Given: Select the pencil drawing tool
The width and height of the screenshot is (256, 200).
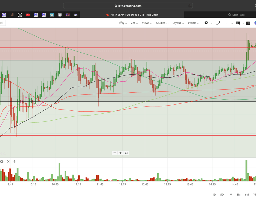Looking at the screenshot, I should 218,23.
